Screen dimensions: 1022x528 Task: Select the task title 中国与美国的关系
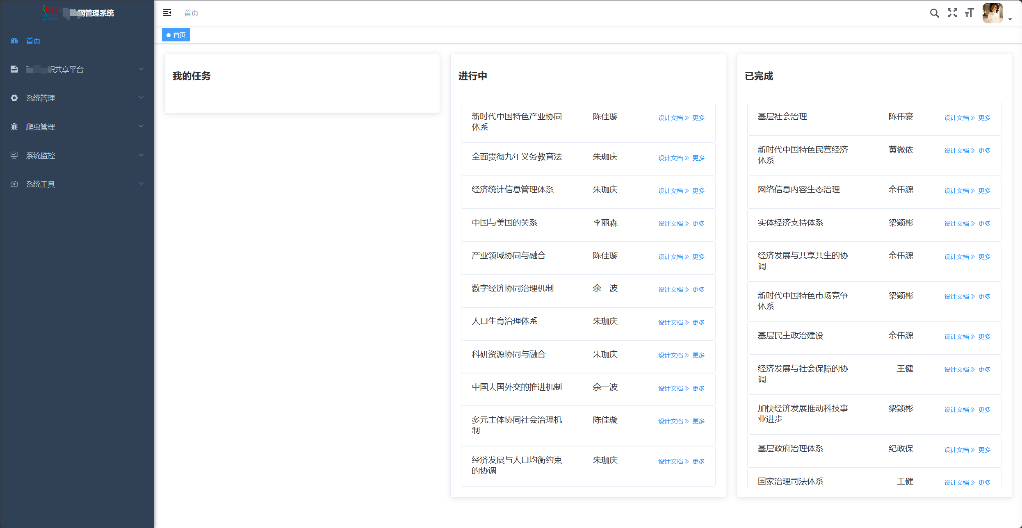pos(504,223)
